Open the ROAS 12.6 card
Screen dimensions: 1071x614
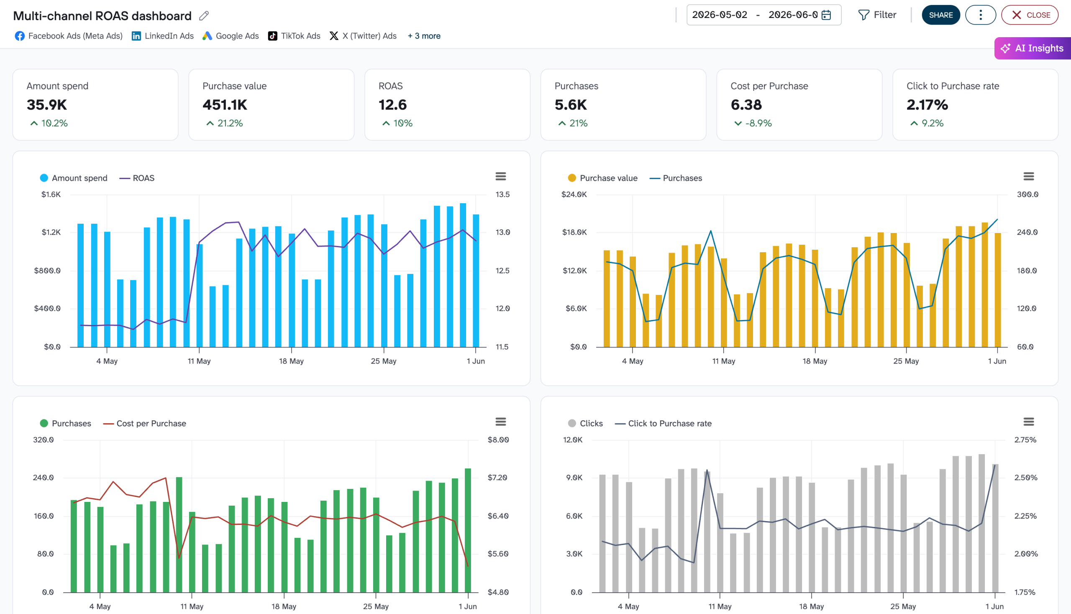[447, 105]
